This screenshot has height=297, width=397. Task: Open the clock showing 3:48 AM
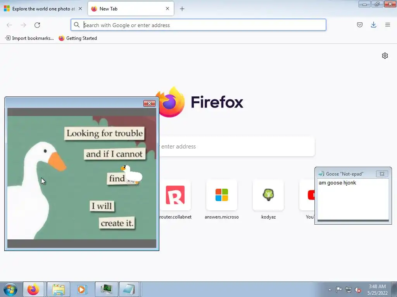coord(377,290)
